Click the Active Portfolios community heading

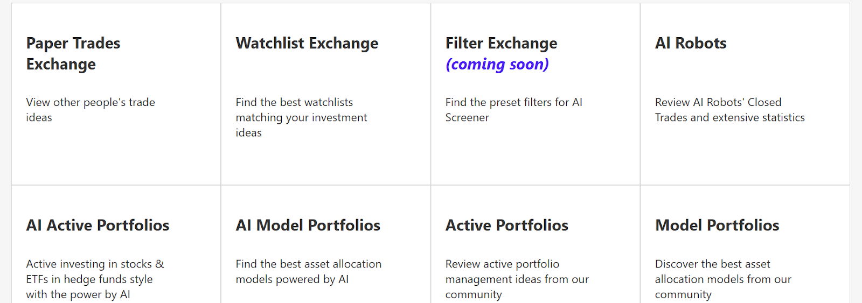(506, 225)
